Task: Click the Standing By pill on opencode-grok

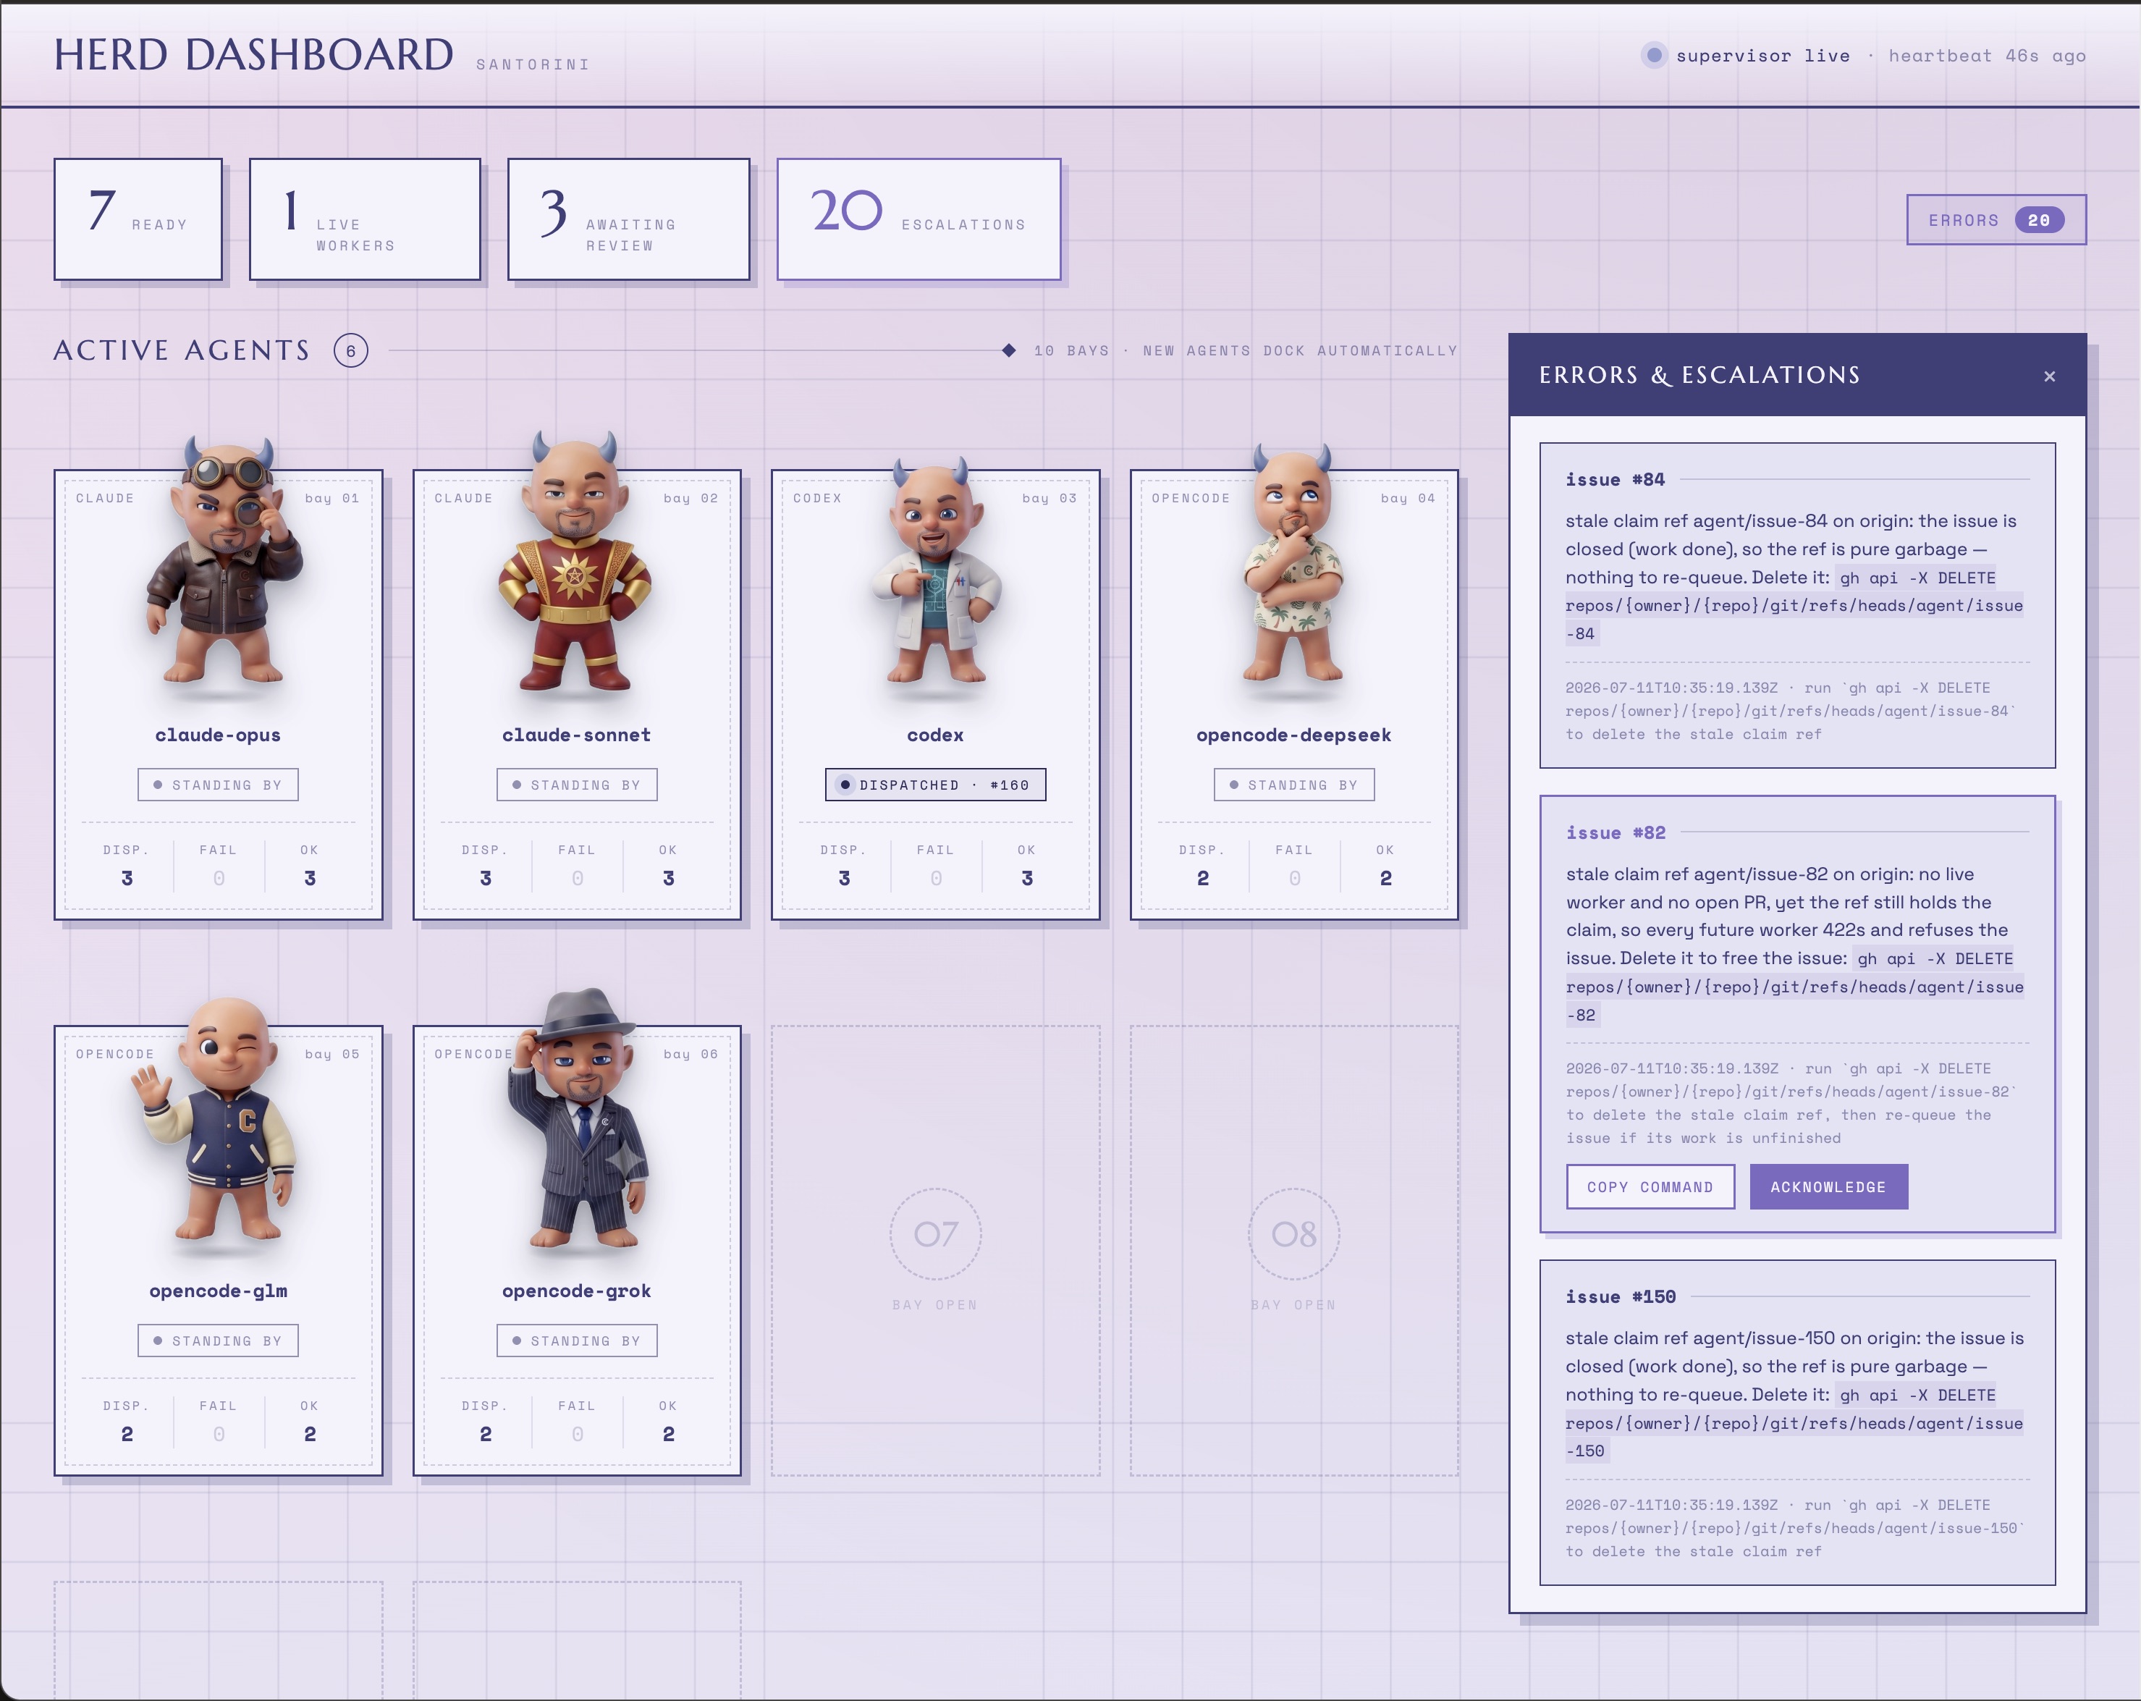Action: tap(577, 1341)
